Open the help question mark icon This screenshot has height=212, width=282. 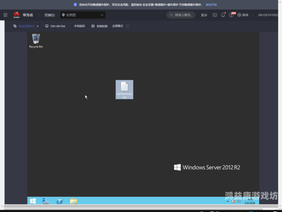tap(231, 15)
